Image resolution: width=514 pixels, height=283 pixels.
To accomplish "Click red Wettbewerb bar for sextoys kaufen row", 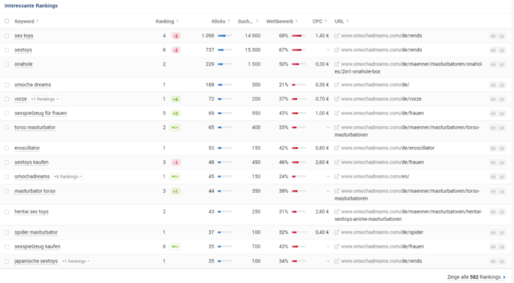I will pyautogui.click(x=298, y=163).
